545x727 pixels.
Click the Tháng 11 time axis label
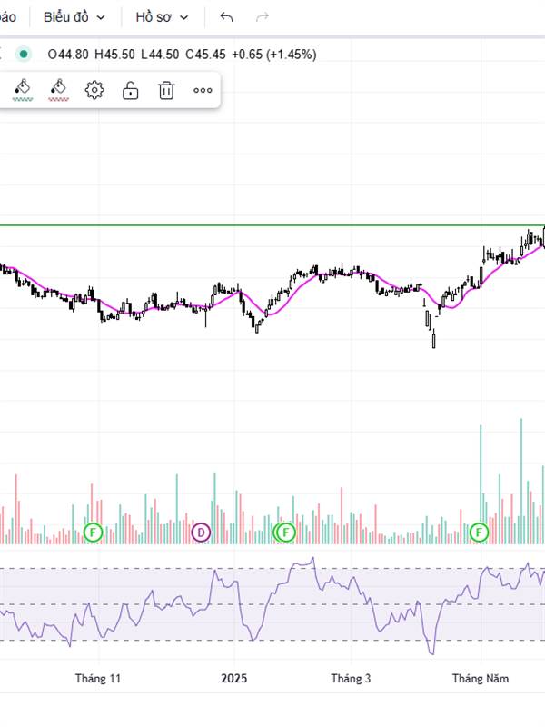[98, 678]
